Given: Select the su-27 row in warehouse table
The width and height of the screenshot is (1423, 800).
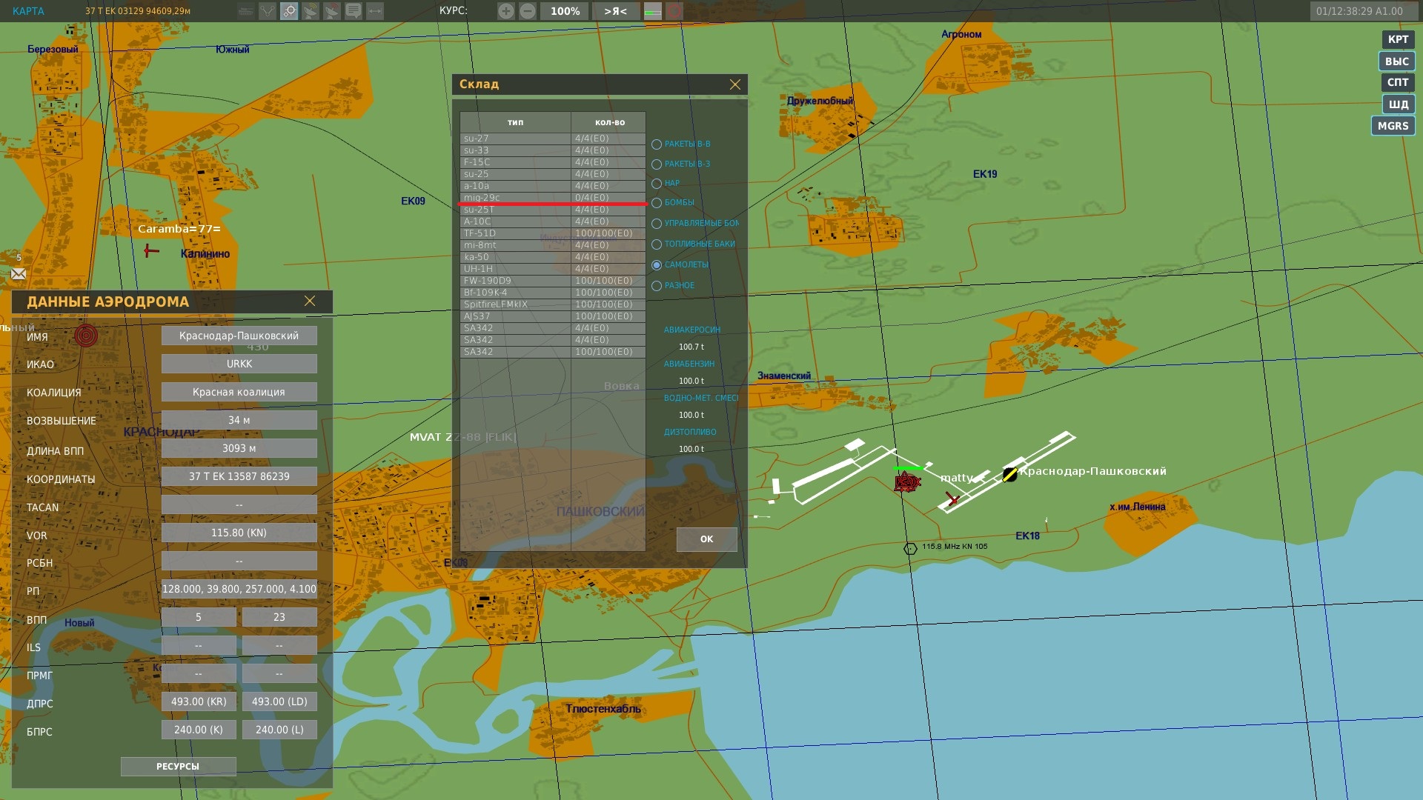Looking at the screenshot, I should 553,139.
